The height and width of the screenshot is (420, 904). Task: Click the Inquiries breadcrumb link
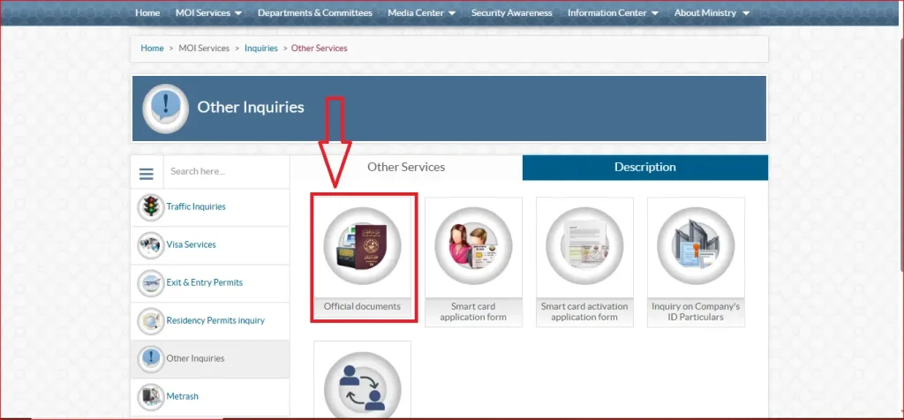pos(261,49)
